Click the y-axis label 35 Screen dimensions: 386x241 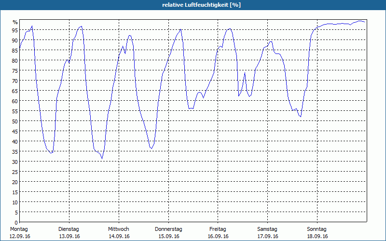tap(15, 151)
